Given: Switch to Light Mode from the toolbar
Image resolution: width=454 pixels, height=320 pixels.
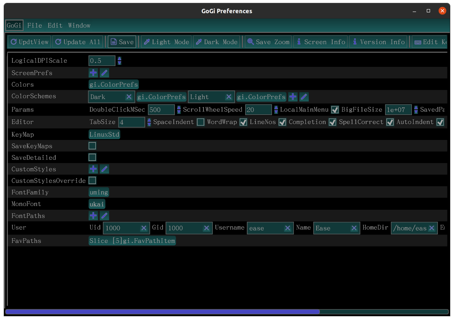Looking at the screenshot, I should point(166,42).
